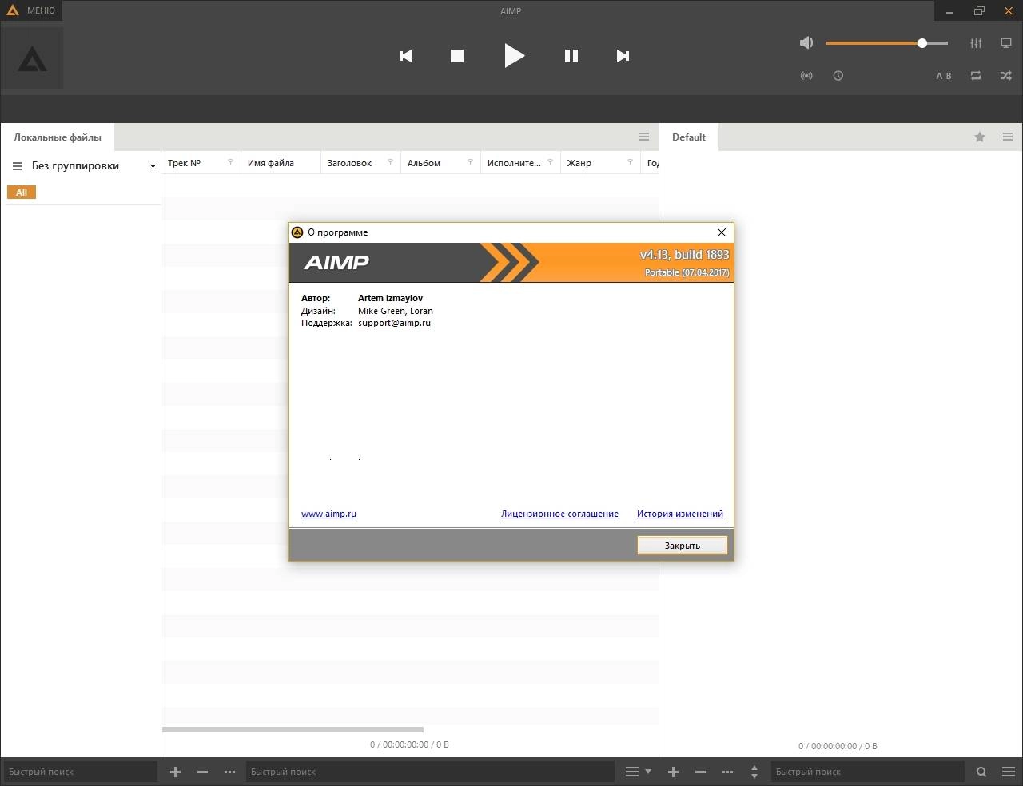Open filter for Альбом column
Viewport: 1023px width, 786px height.
[x=470, y=162]
